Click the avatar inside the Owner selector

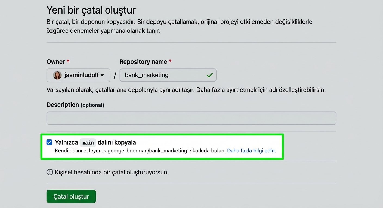tap(57, 75)
